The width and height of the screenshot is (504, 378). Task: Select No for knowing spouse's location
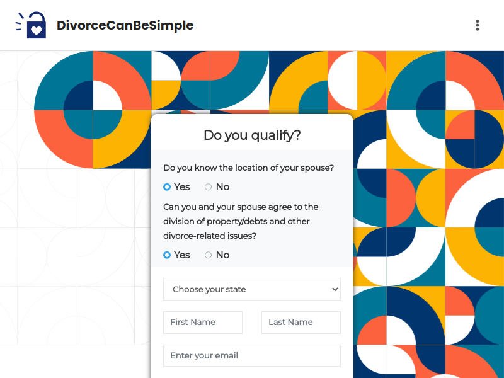[209, 186]
